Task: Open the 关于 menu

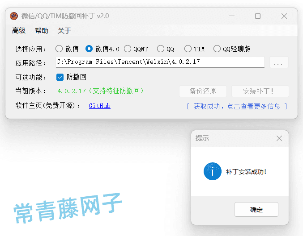Action: point(64,30)
